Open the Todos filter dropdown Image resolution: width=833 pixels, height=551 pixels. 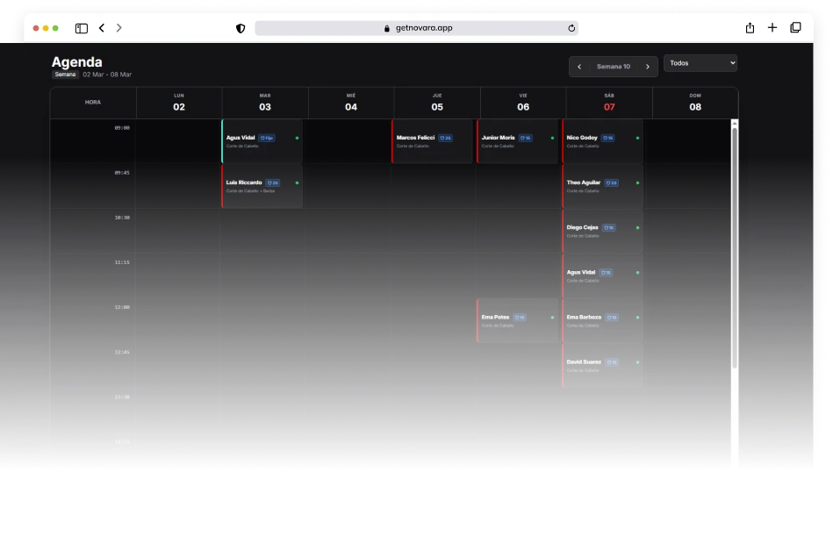click(x=700, y=63)
